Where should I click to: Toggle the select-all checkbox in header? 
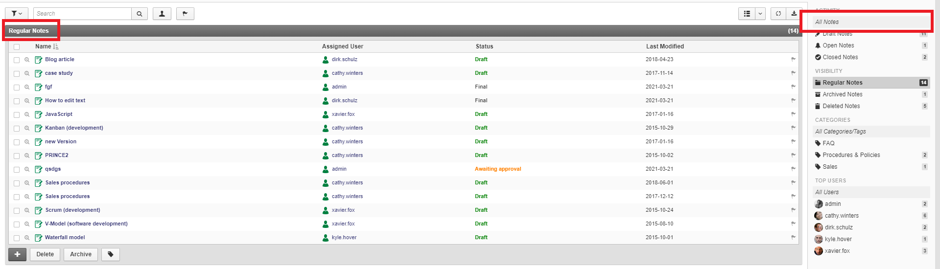(17, 47)
